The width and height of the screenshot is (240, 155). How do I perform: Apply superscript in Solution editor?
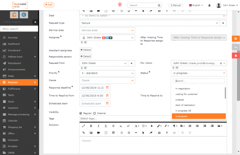(x=128, y=126)
